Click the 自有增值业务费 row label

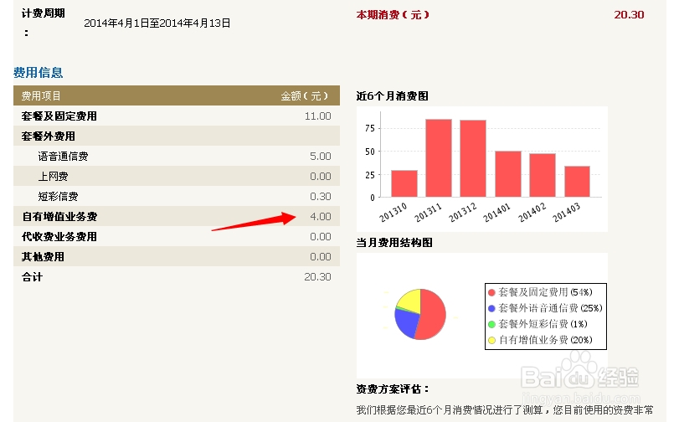click(x=59, y=216)
